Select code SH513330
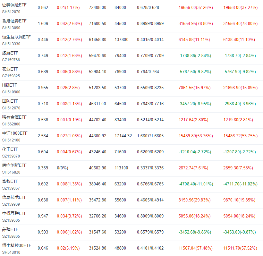The width and height of the screenshot is (263, 256). [x=11, y=44]
